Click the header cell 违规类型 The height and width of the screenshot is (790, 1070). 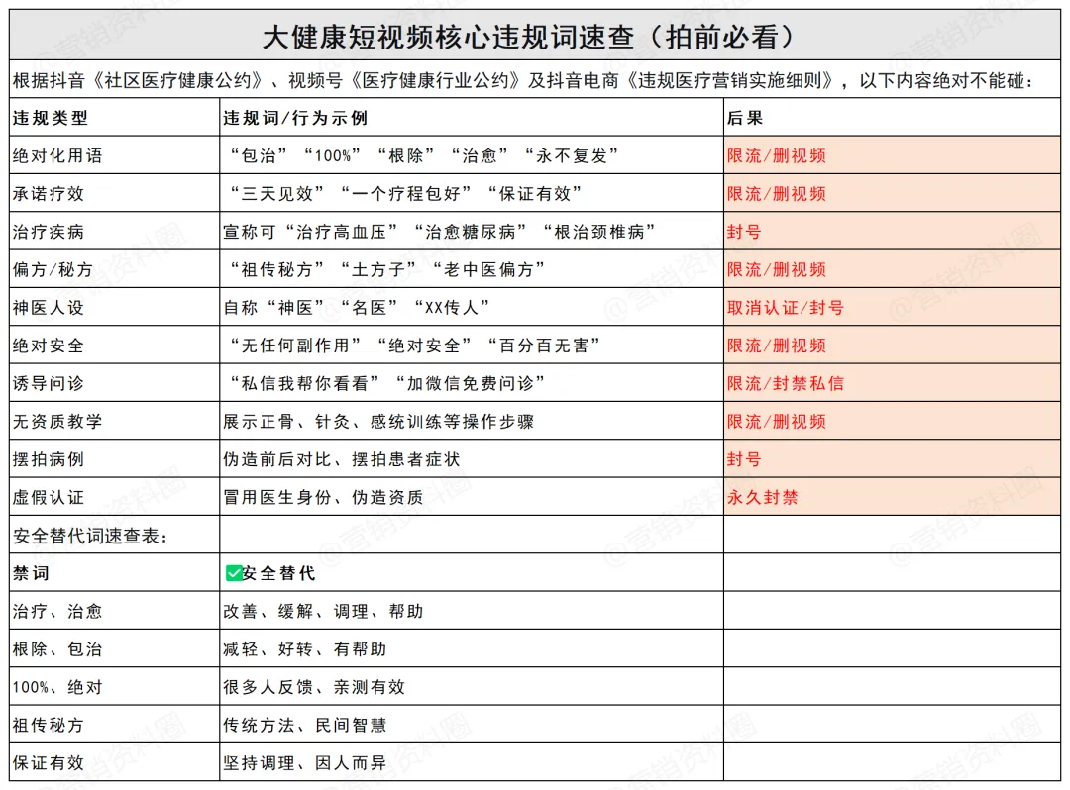pyautogui.click(x=115, y=117)
